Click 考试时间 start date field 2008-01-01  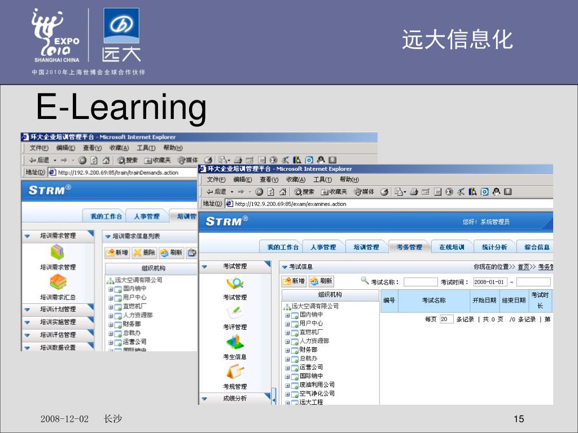pyautogui.click(x=490, y=282)
